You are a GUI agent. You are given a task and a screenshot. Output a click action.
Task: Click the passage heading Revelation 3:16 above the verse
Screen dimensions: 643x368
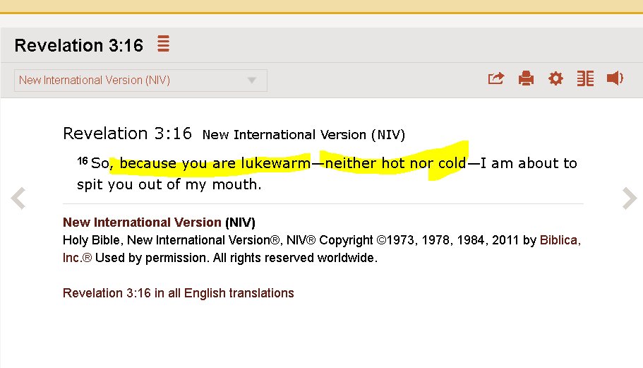pyautogui.click(x=127, y=133)
